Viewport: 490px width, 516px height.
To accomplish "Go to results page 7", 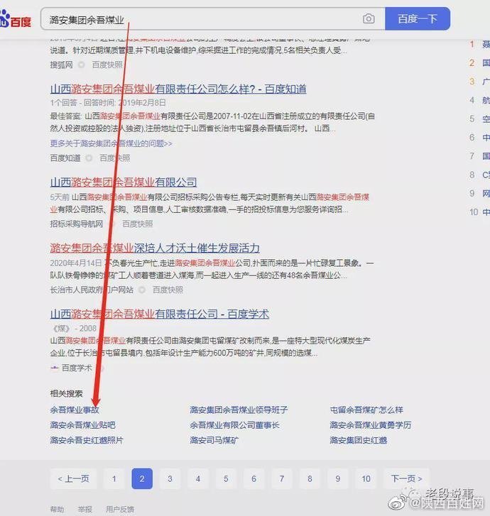I will click(x=282, y=478).
